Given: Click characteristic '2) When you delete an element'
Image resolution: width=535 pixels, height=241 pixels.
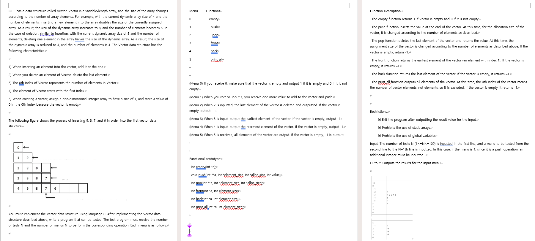Looking at the screenshot, I should [58, 75].
